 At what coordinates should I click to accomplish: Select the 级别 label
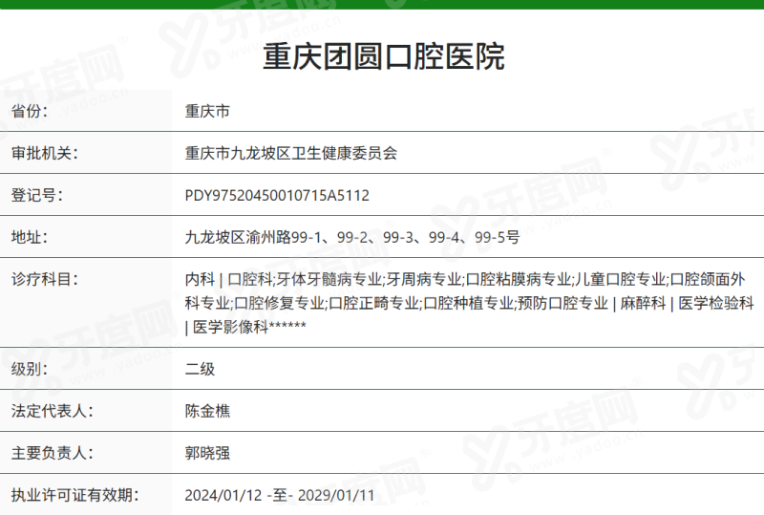tap(30, 369)
